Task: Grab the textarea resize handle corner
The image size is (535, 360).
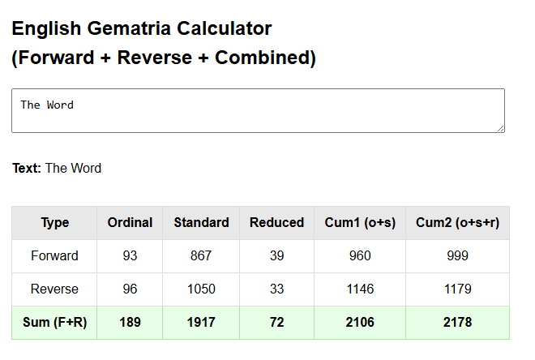Action: [x=500, y=128]
